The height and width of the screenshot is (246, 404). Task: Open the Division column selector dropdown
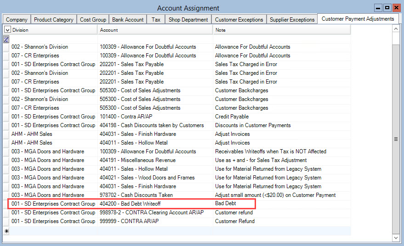point(7,30)
